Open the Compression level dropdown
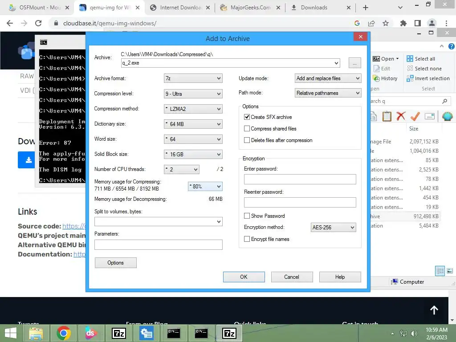 pyautogui.click(x=193, y=94)
